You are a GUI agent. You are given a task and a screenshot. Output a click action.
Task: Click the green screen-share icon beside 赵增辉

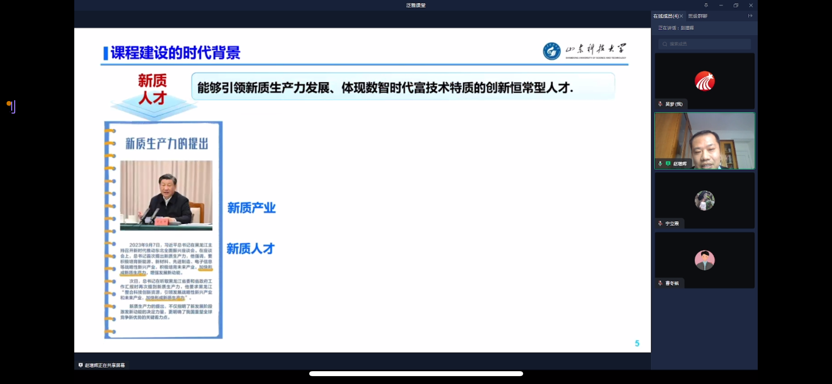click(x=668, y=163)
